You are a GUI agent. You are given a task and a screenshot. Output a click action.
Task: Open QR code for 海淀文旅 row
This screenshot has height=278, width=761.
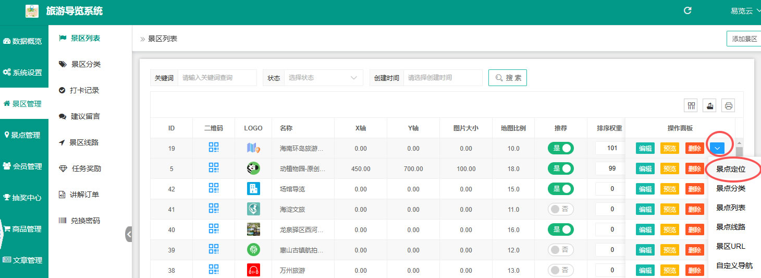(x=214, y=209)
